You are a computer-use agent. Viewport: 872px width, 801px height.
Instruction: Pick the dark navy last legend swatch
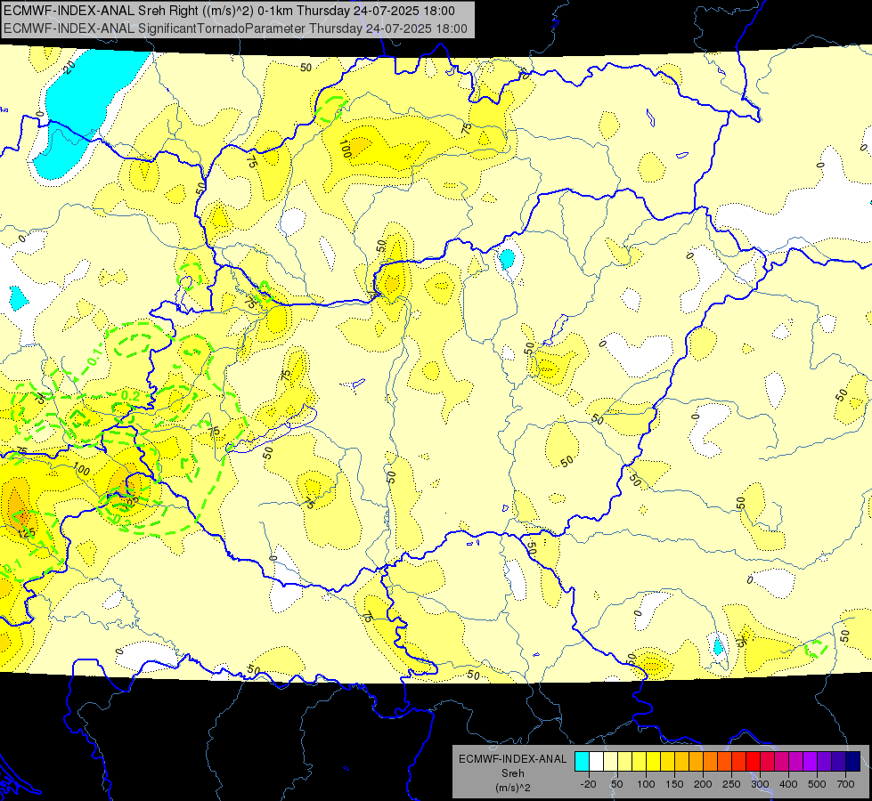pyautogui.click(x=853, y=761)
